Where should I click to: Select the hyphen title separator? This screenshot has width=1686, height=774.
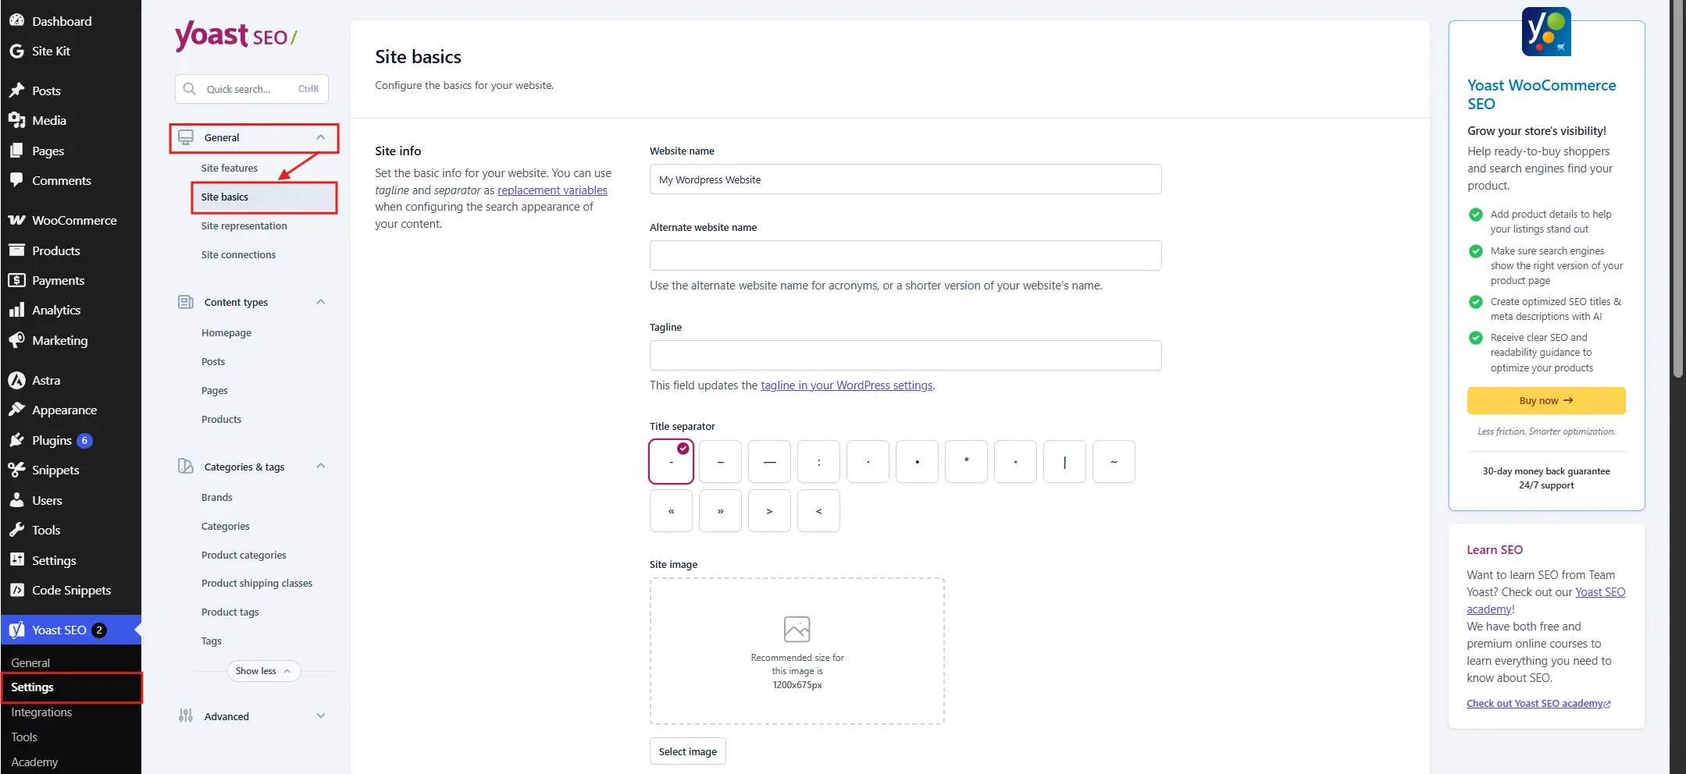(x=671, y=462)
